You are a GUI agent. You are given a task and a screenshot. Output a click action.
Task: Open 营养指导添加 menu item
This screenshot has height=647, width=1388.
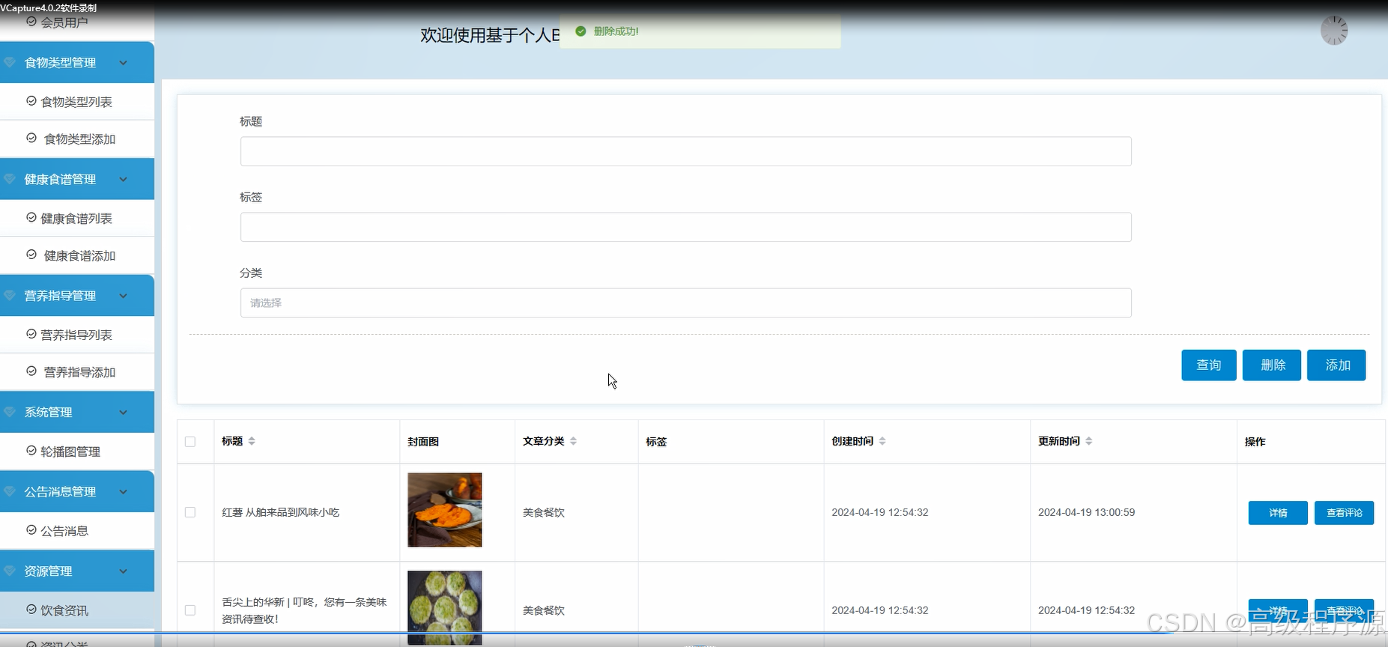point(77,372)
